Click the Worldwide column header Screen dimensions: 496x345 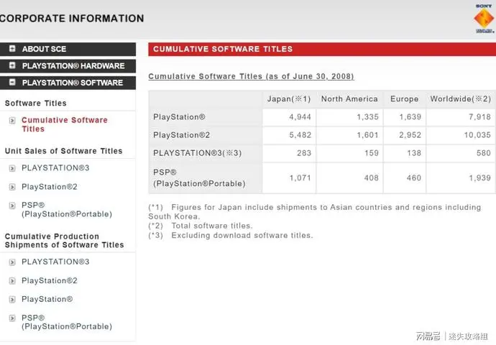pyautogui.click(x=461, y=99)
